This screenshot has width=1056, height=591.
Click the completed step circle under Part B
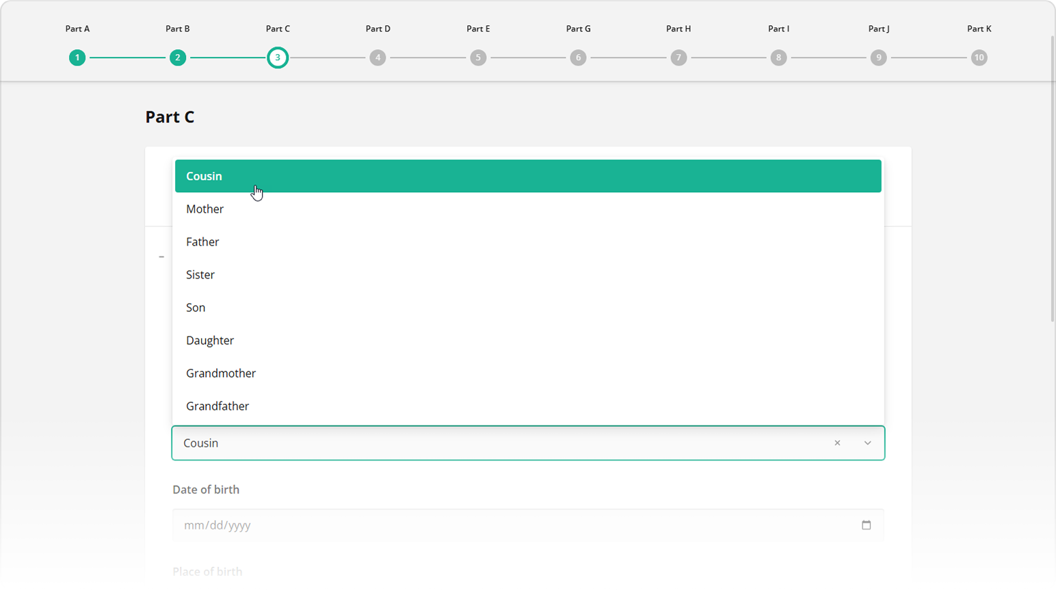point(178,57)
